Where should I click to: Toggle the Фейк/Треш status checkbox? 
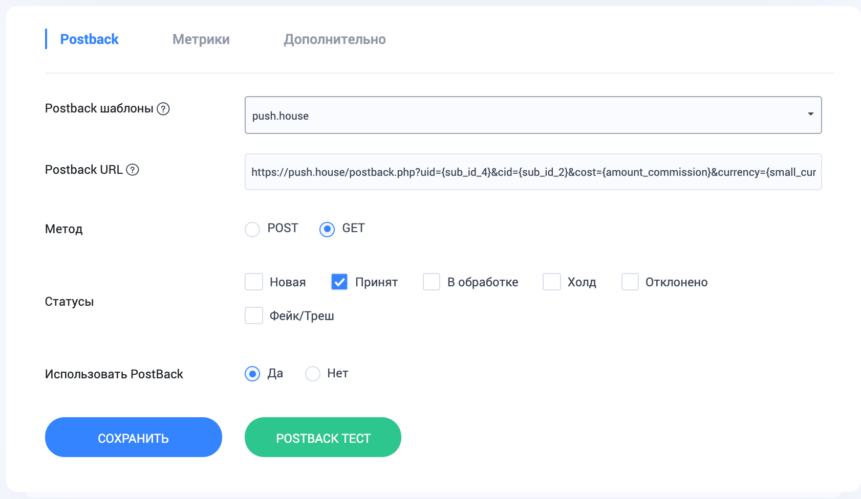pos(254,315)
